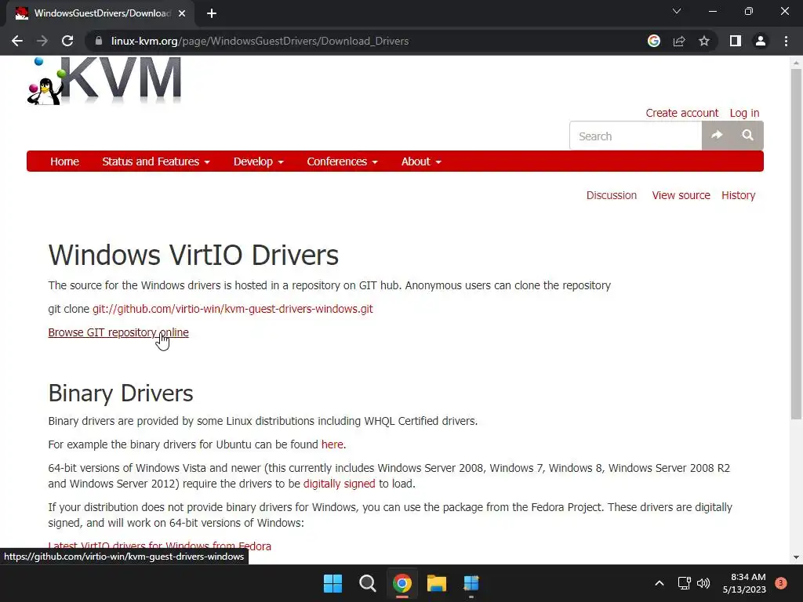Click scrollbar down arrow
Viewport: 803px width, 602px height.
(x=796, y=557)
